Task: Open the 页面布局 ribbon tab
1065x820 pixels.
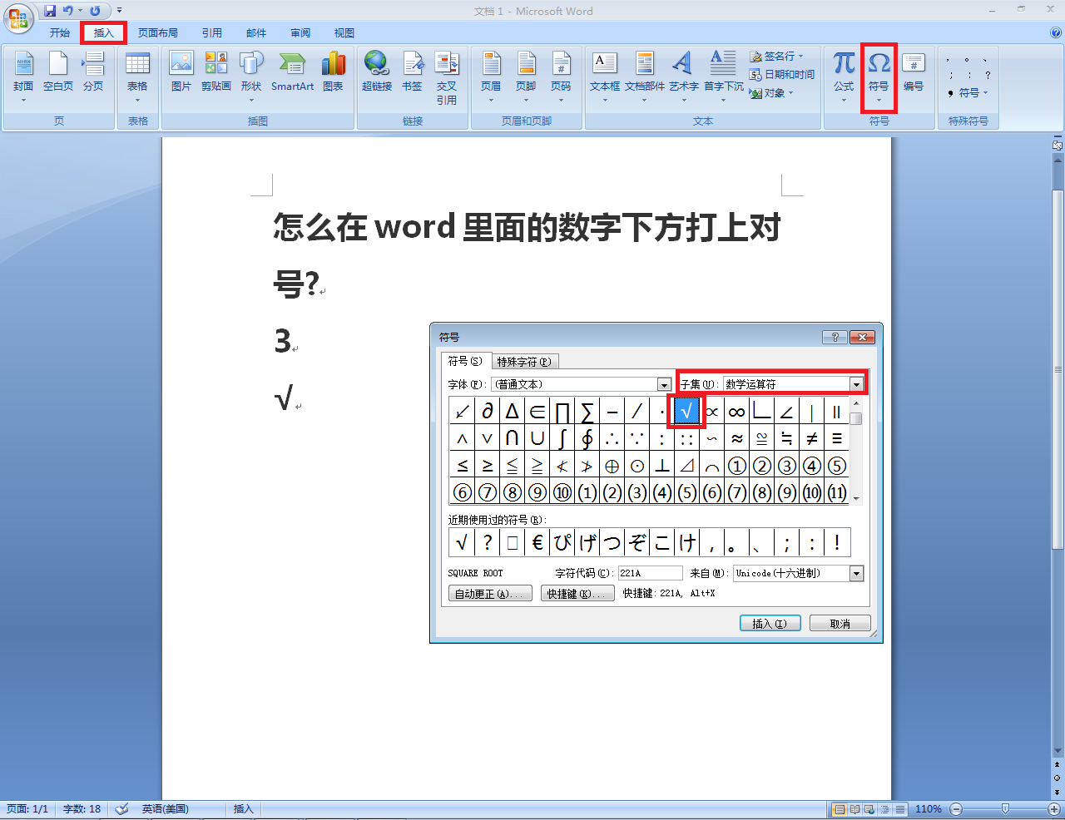Action: click(x=158, y=33)
